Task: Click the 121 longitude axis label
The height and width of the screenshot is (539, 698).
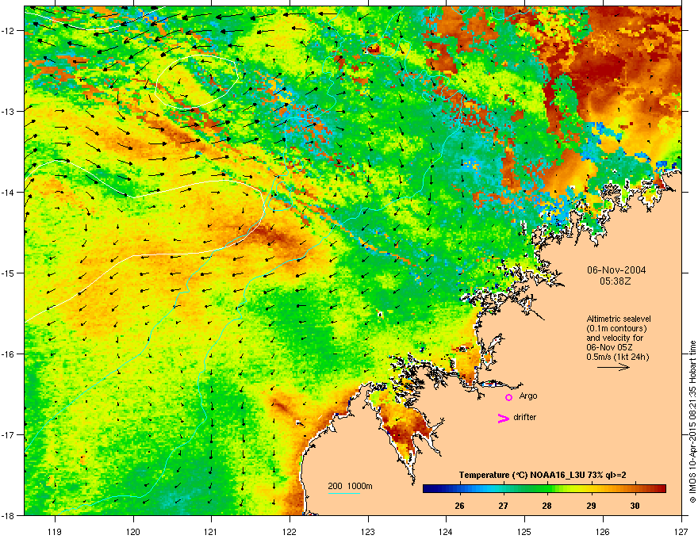Action: [211, 531]
